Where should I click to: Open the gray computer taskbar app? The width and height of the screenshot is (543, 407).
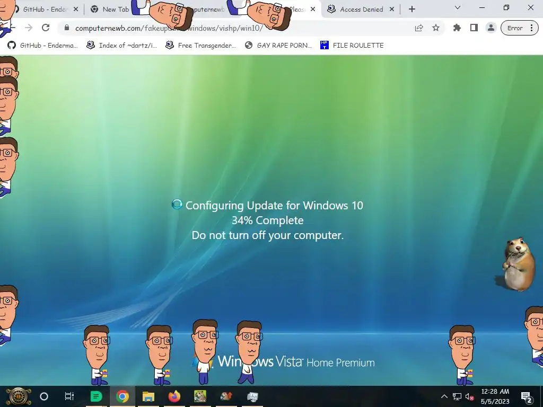(252, 396)
